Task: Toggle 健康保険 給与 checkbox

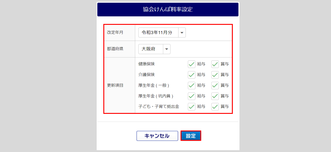Action: click(x=191, y=64)
